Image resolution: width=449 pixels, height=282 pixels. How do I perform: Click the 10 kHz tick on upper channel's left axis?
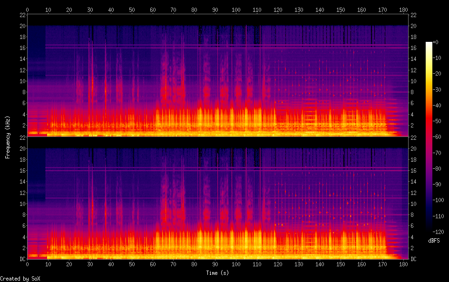pos(22,81)
